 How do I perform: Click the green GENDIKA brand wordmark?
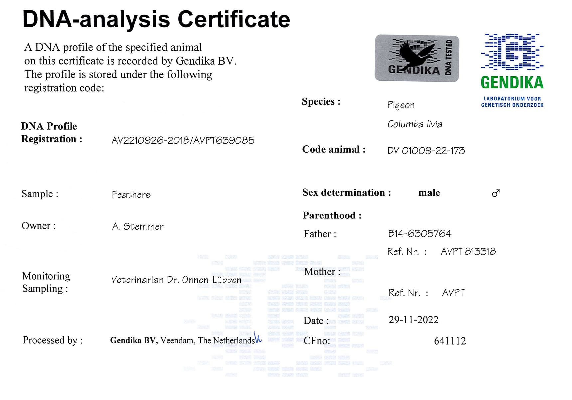(x=512, y=83)
